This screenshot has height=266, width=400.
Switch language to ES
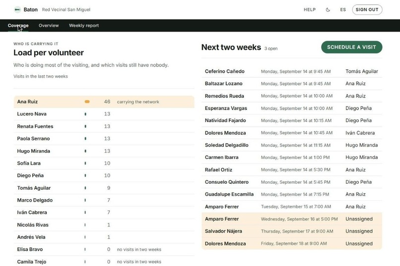[x=343, y=10]
